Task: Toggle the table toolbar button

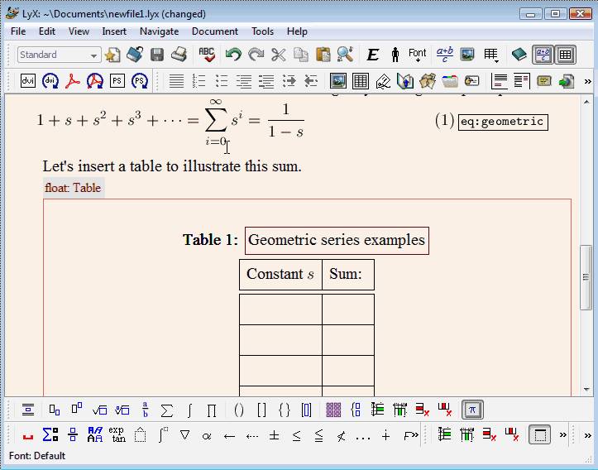Action: point(566,55)
